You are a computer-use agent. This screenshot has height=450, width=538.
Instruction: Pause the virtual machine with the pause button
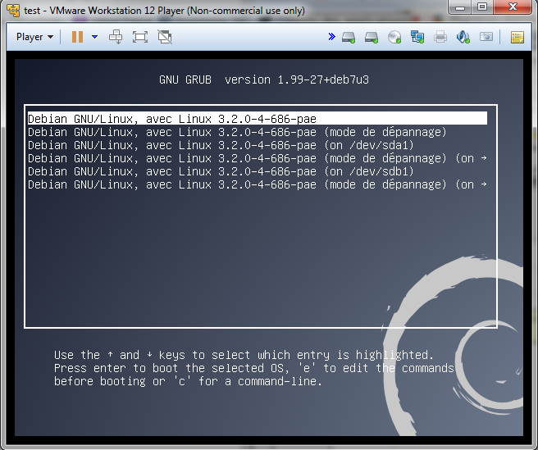coord(77,37)
